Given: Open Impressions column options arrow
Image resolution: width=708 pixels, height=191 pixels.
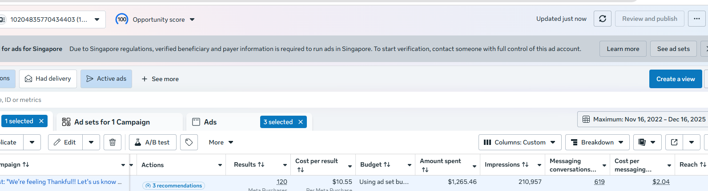Looking at the screenshot, I should (x=539, y=165).
